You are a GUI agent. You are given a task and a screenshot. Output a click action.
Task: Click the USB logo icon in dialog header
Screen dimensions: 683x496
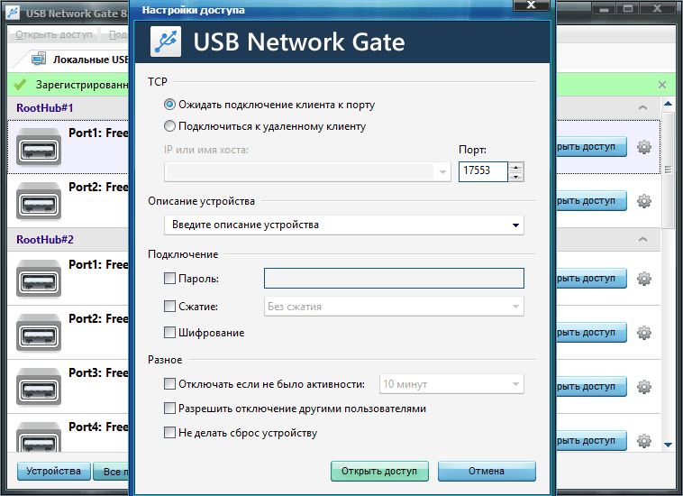tap(165, 42)
